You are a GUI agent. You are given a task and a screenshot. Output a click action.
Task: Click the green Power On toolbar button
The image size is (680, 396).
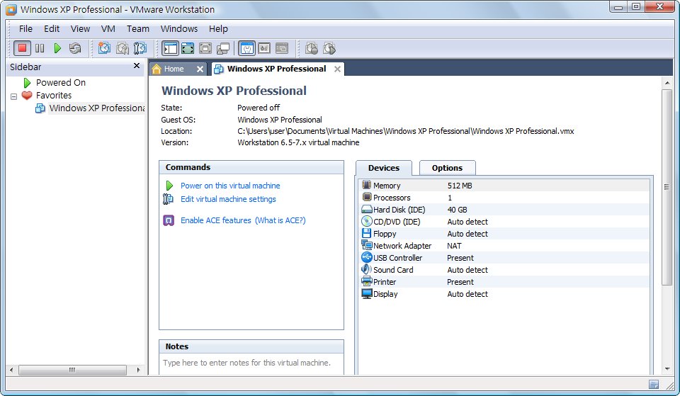[57, 48]
